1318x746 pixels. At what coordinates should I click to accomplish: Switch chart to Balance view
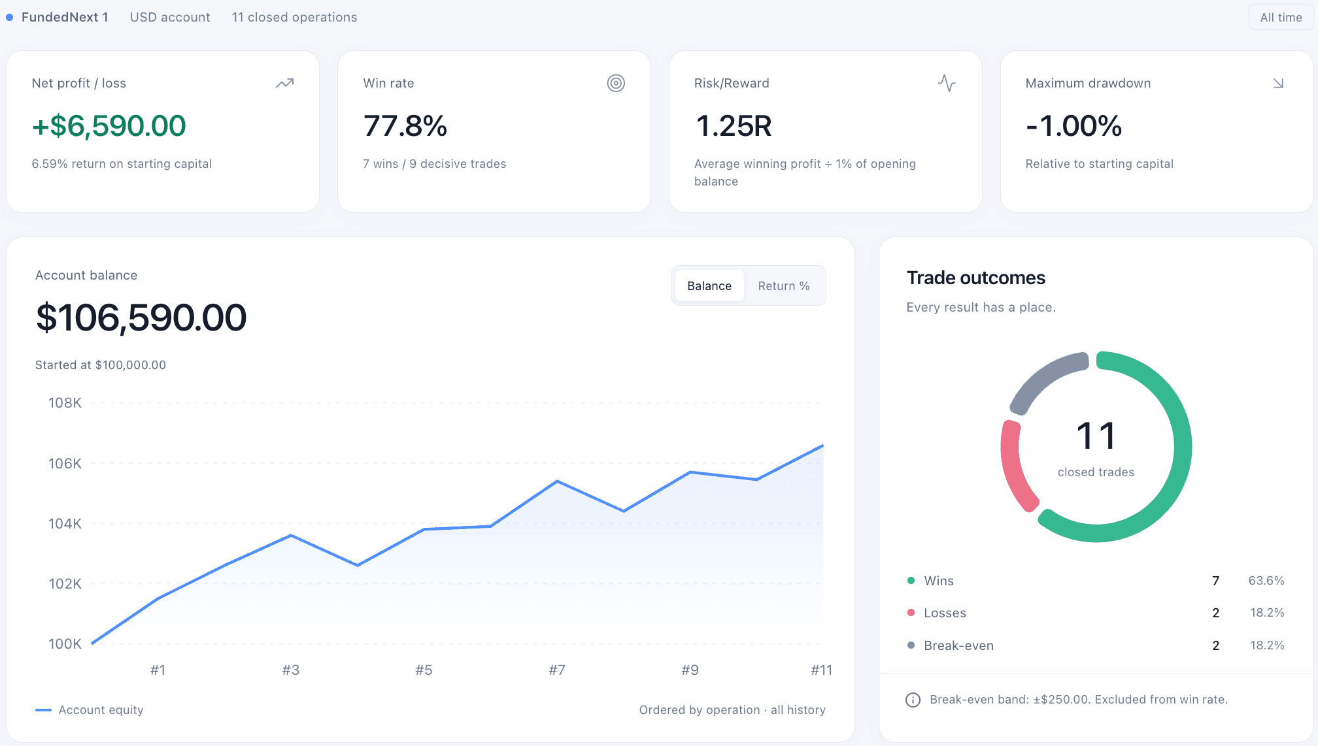point(709,286)
